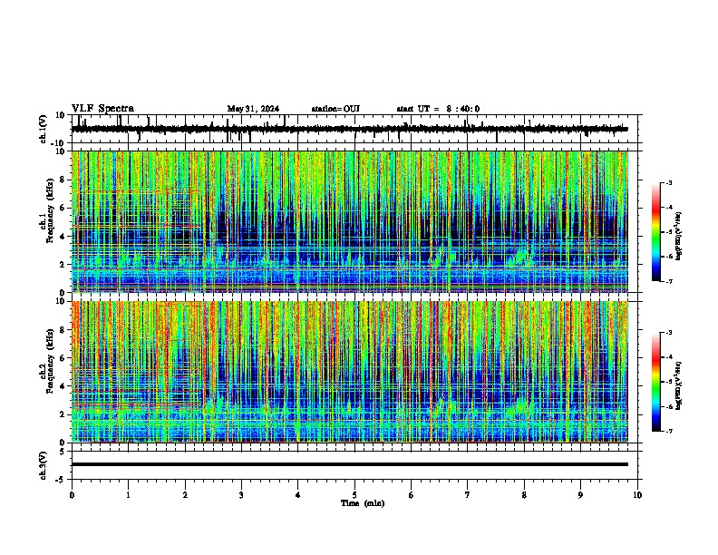
Task: Click time axis tick label "10"
Action: point(637,495)
